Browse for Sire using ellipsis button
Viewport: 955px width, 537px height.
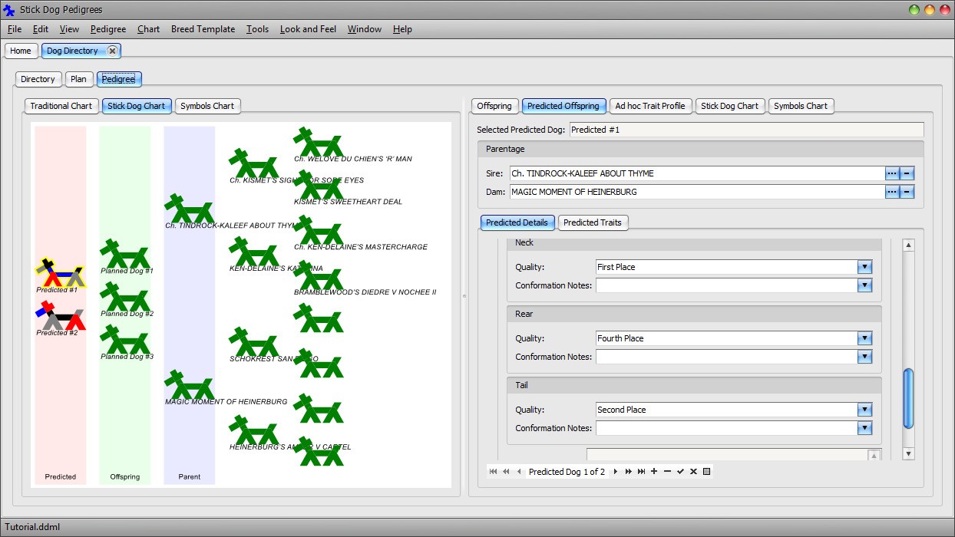pos(891,173)
